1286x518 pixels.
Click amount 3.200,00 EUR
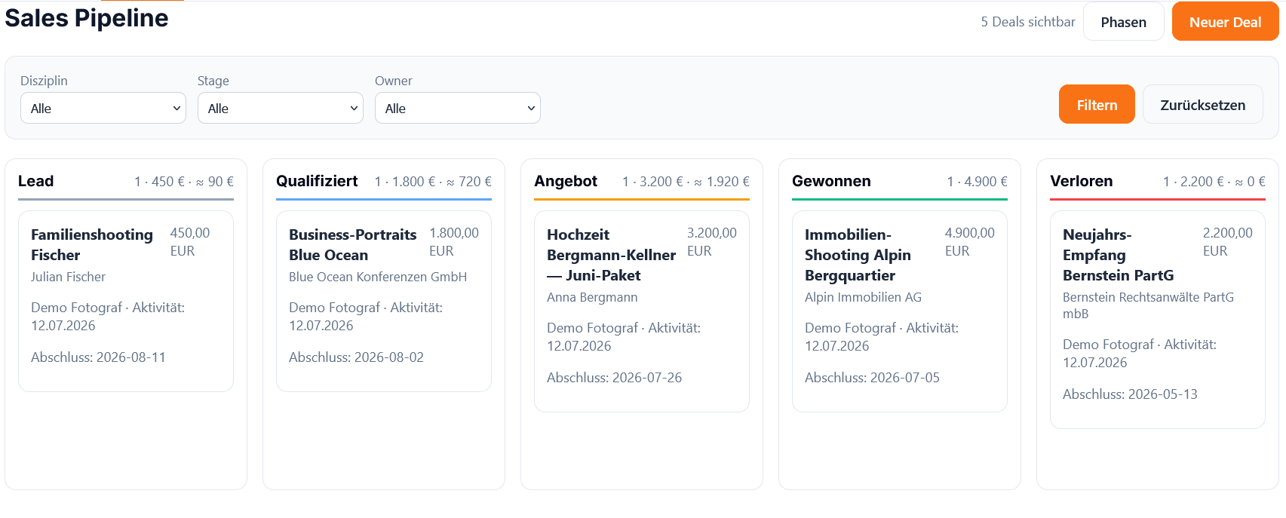tap(712, 242)
